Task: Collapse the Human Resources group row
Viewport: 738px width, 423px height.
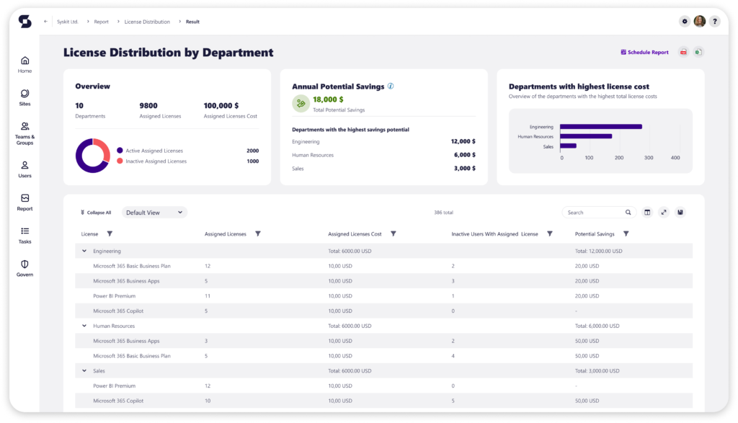Action: tap(84, 326)
